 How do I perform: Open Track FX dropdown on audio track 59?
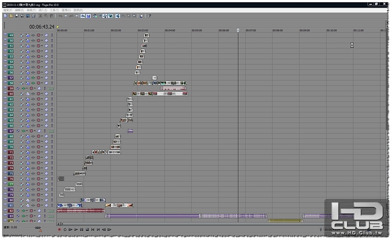coord(27,88)
